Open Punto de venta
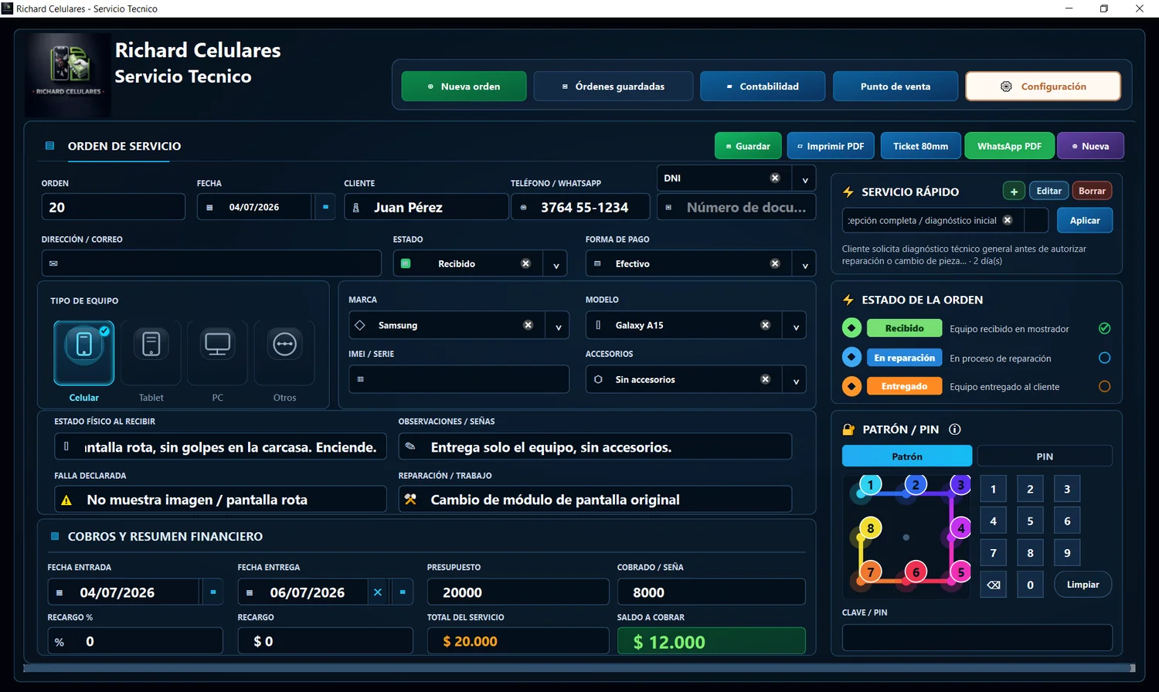Image resolution: width=1159 pixels, height=692 pixels. (896, 86)
